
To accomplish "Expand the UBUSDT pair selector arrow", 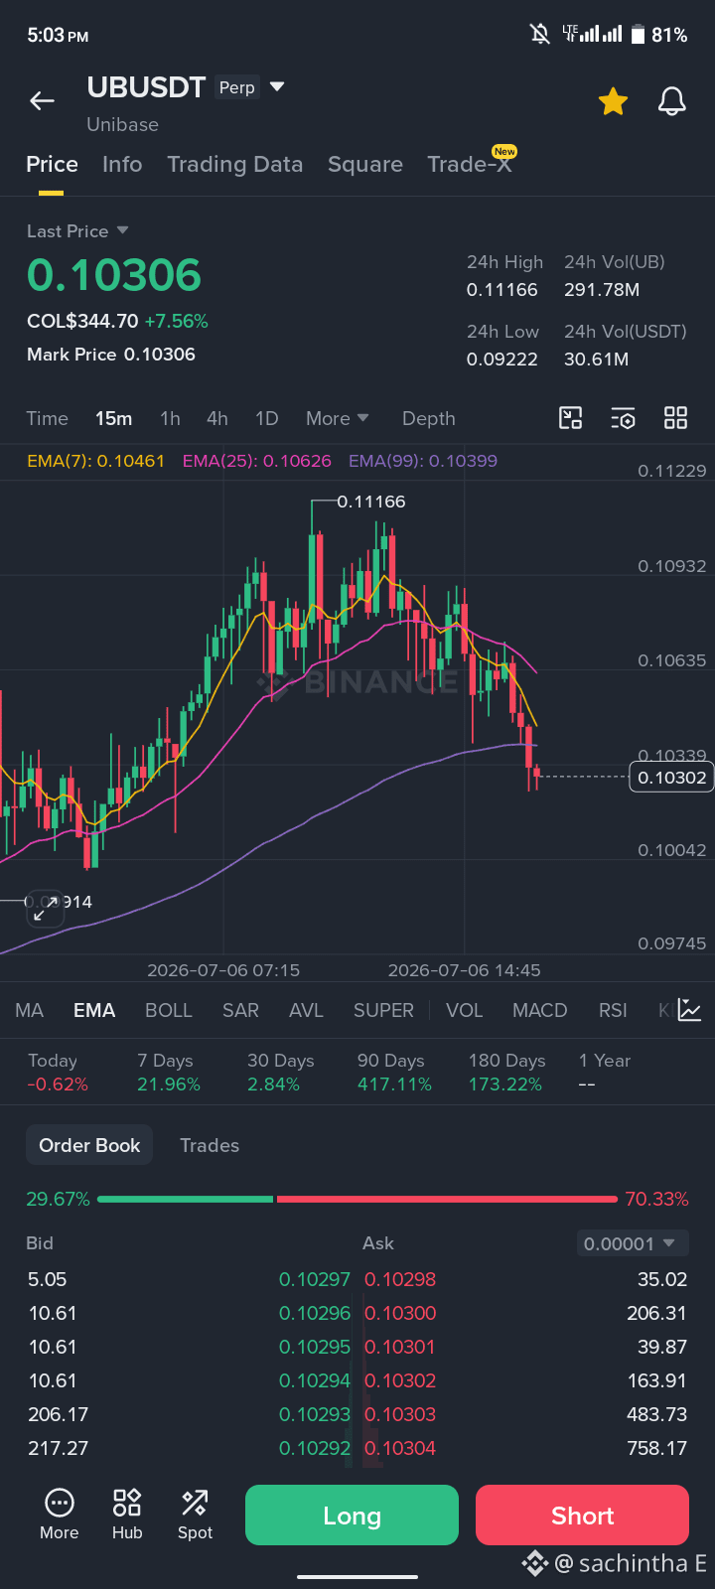I will click(277, 87).
